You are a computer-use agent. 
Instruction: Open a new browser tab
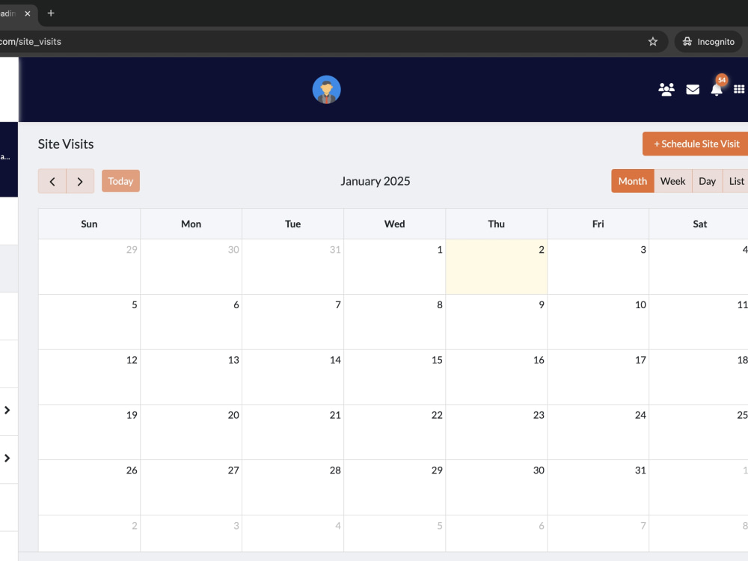click(x=51, y=13)
